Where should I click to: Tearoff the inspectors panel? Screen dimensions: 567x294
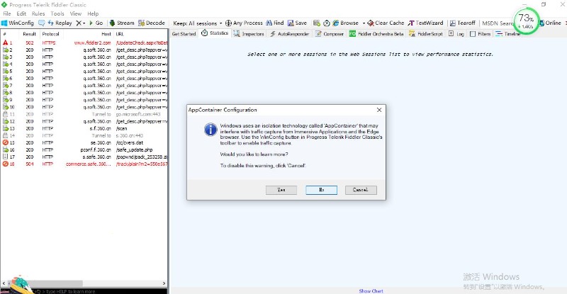click(x=463, y=23)
